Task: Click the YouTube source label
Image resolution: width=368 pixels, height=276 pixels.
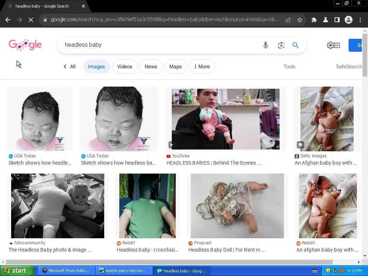Action: click(180, 156)
